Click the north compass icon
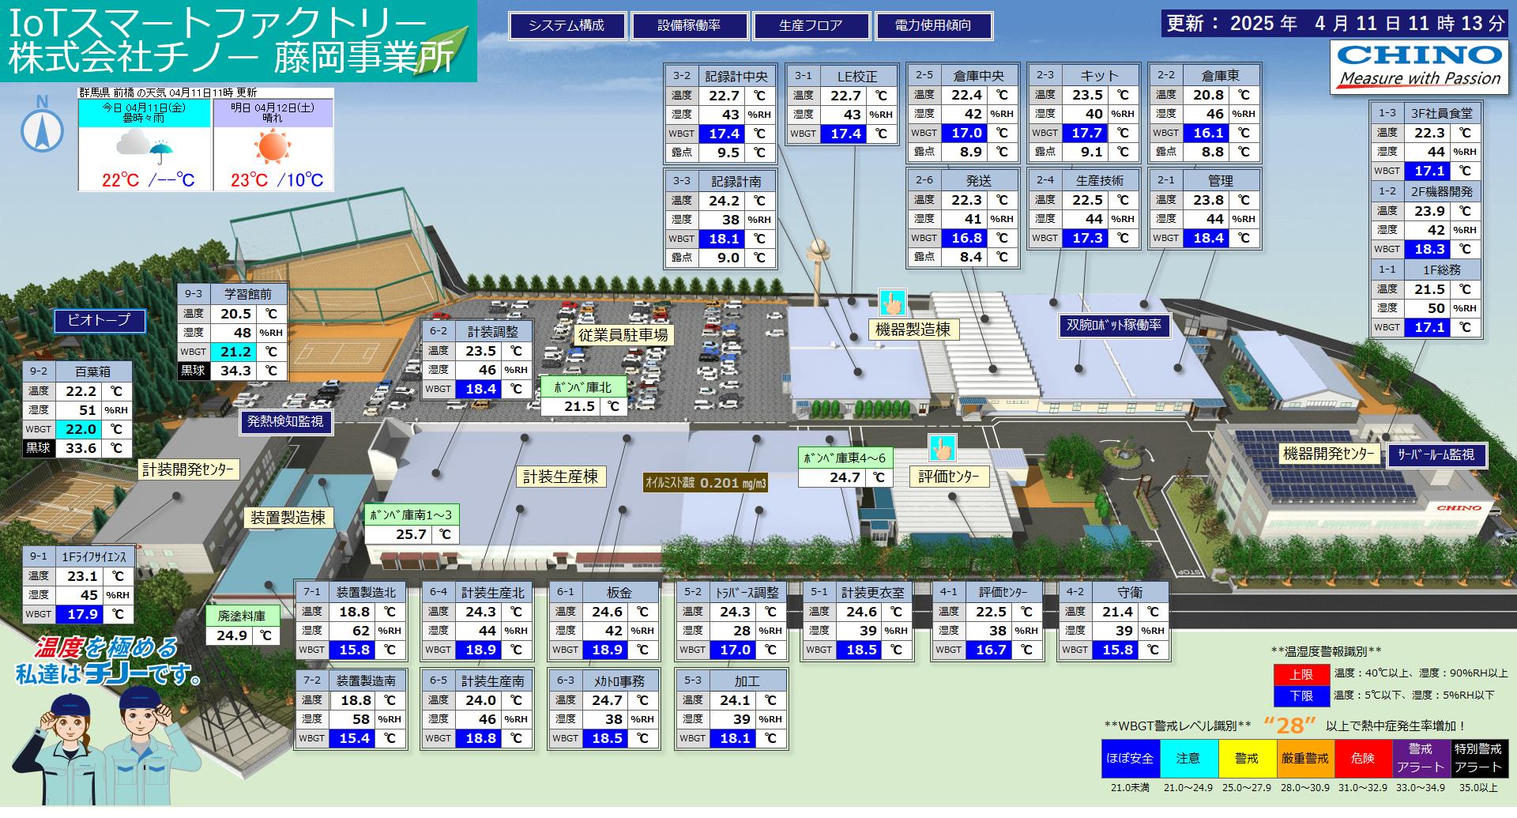The image size is (1517, 818). (x=43, y=125)
